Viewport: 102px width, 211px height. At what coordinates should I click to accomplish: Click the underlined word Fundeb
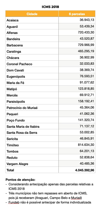(14, 202)
